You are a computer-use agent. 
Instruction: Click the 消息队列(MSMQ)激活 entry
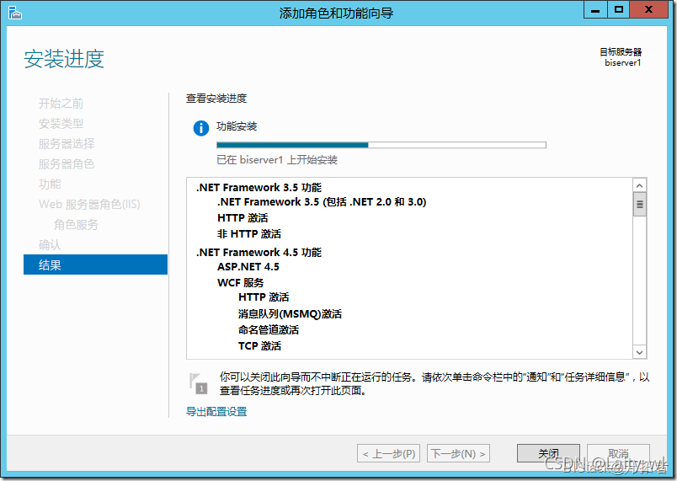tap(290, 314)
